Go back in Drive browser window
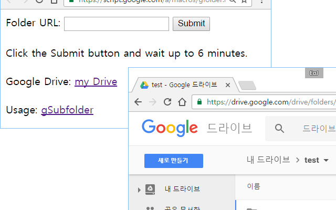This screenshot has width=336, height=210. (x=138, y=102)
